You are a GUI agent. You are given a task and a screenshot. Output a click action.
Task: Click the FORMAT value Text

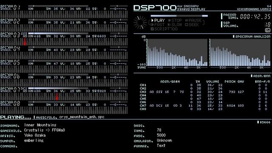tap(161, 146)
